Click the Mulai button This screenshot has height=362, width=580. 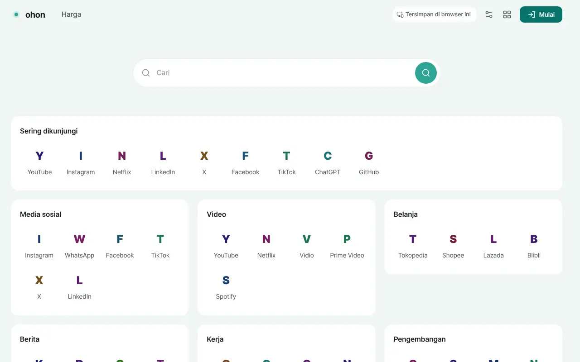point(541,14)
